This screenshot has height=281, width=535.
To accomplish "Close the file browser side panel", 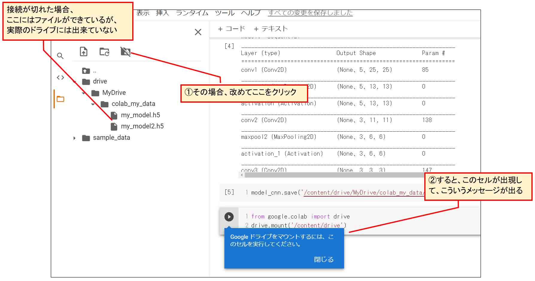I will coord(198,32).
